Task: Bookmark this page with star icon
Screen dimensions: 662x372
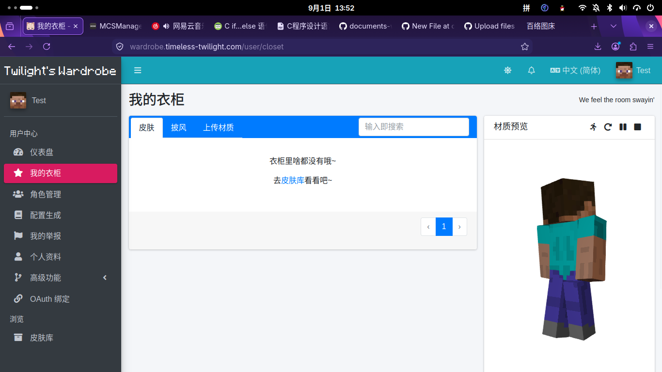Action: (525, 46)
